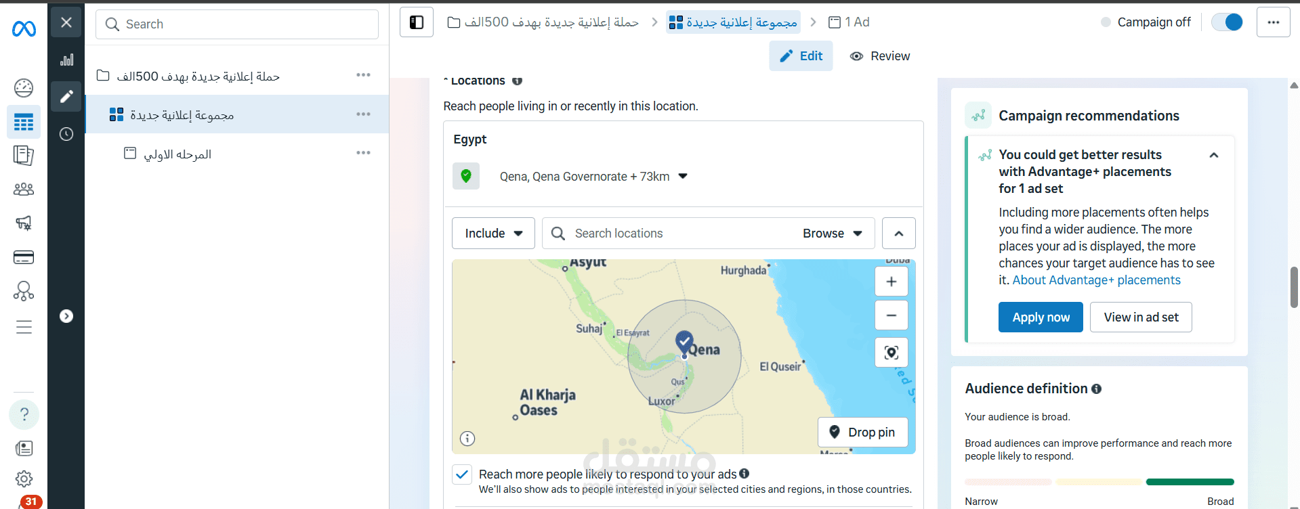Close the editing panel with X

click(66, 22)
